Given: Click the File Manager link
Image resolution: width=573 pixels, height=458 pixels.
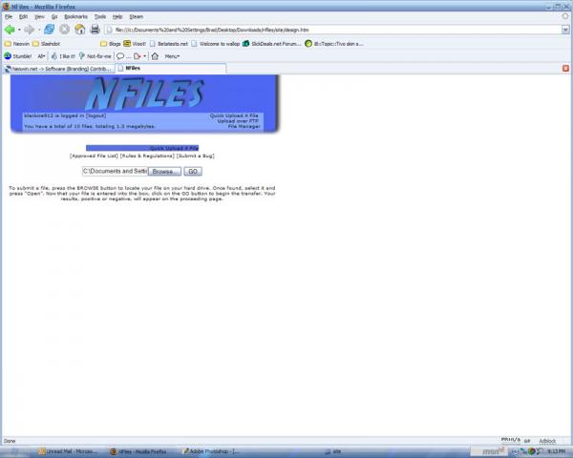Looking at the screenshot, I should coord(244,126).
